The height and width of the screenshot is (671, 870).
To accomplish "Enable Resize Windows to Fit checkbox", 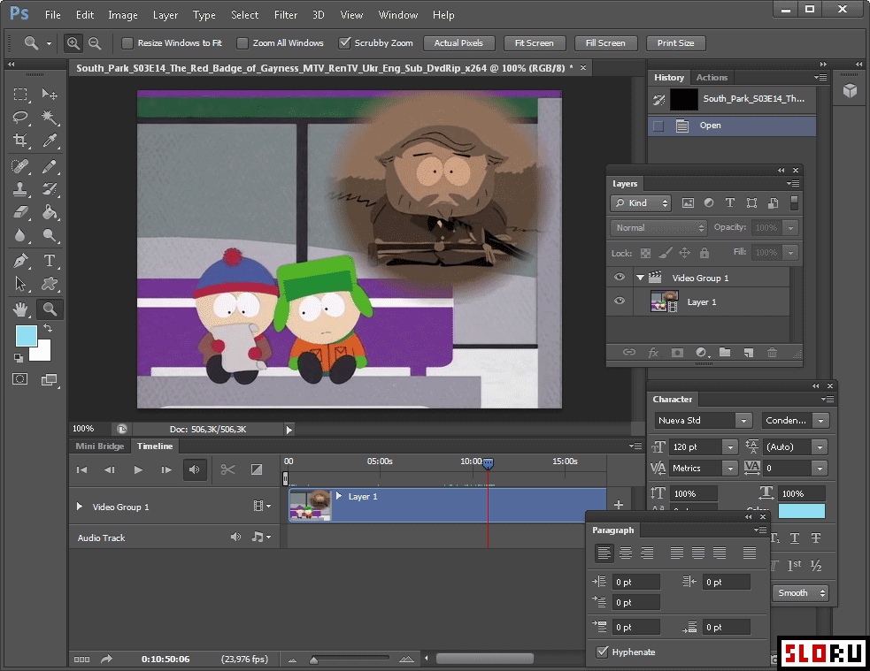I will click(x=127, y=43).
